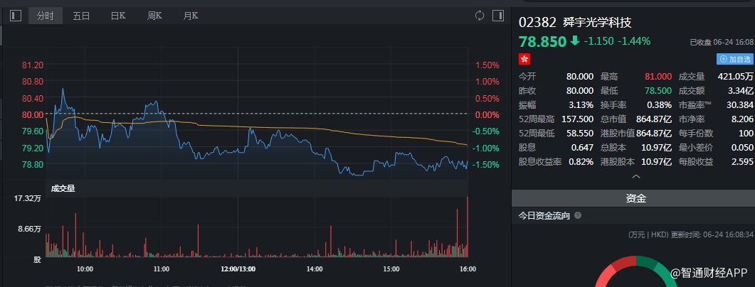This screenshot has width=755, height=287.
Task: Click the 成交量 volume chart label
Action: coord(62,188)
